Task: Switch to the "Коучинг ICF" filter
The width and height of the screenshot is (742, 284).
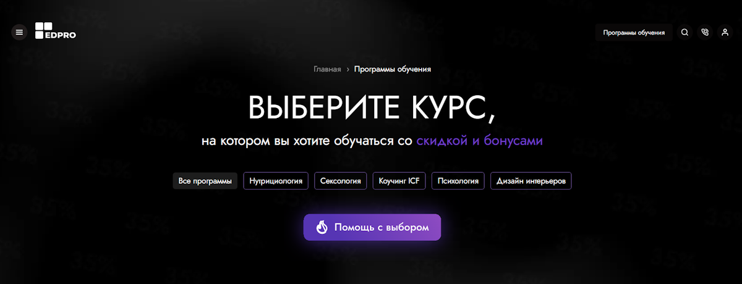Action: tap(399, 181)
